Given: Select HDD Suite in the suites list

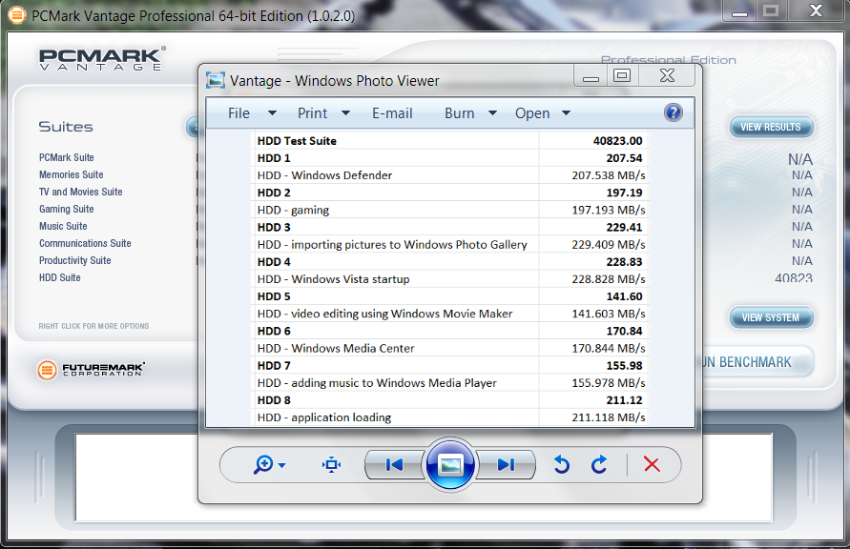Looking at the screenshot, I should pos(59,277).
